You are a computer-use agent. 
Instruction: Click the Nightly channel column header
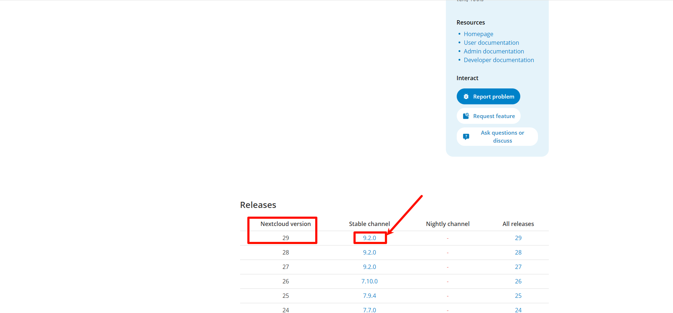tap(448, 224)
